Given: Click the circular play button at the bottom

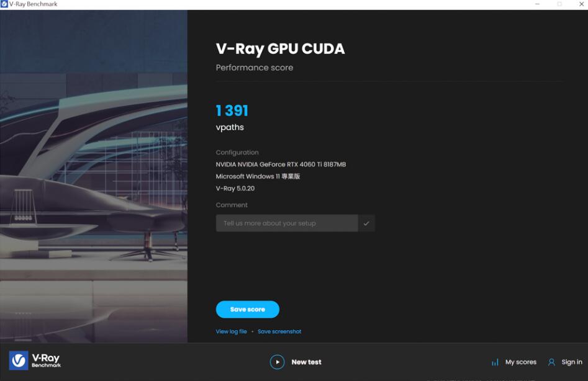Looking at the screenshot, I should [276, 362].
